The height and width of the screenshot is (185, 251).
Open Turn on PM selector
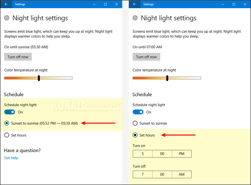pos(181,154)
